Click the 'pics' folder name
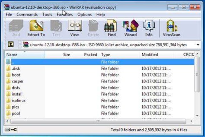 pos(15,107)
